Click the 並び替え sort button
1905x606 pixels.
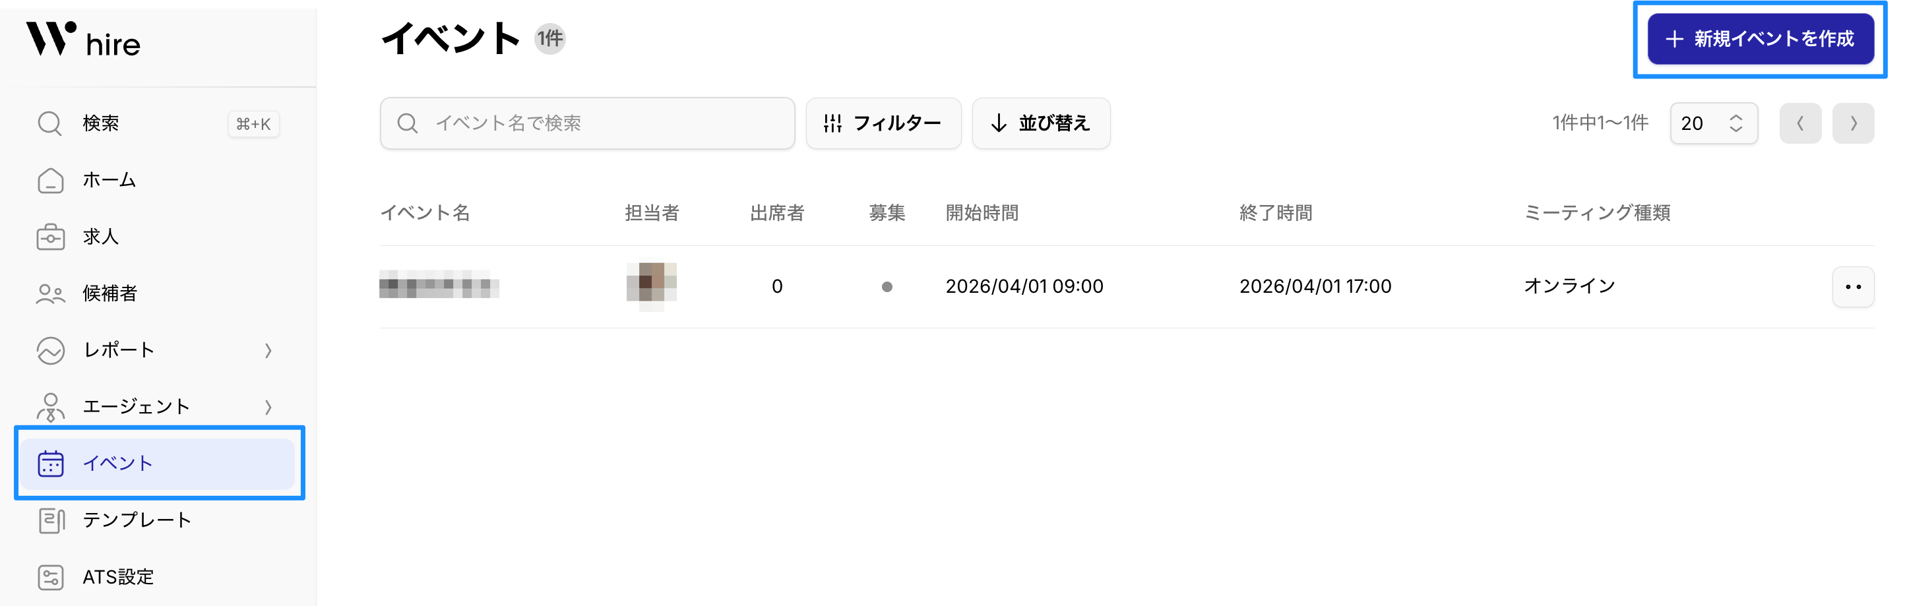coord(1040,123)
